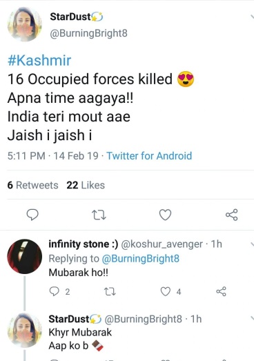The image size is (254, 361).
Task: Retweet the main StarDust tweet
Action: pos(99,215)
